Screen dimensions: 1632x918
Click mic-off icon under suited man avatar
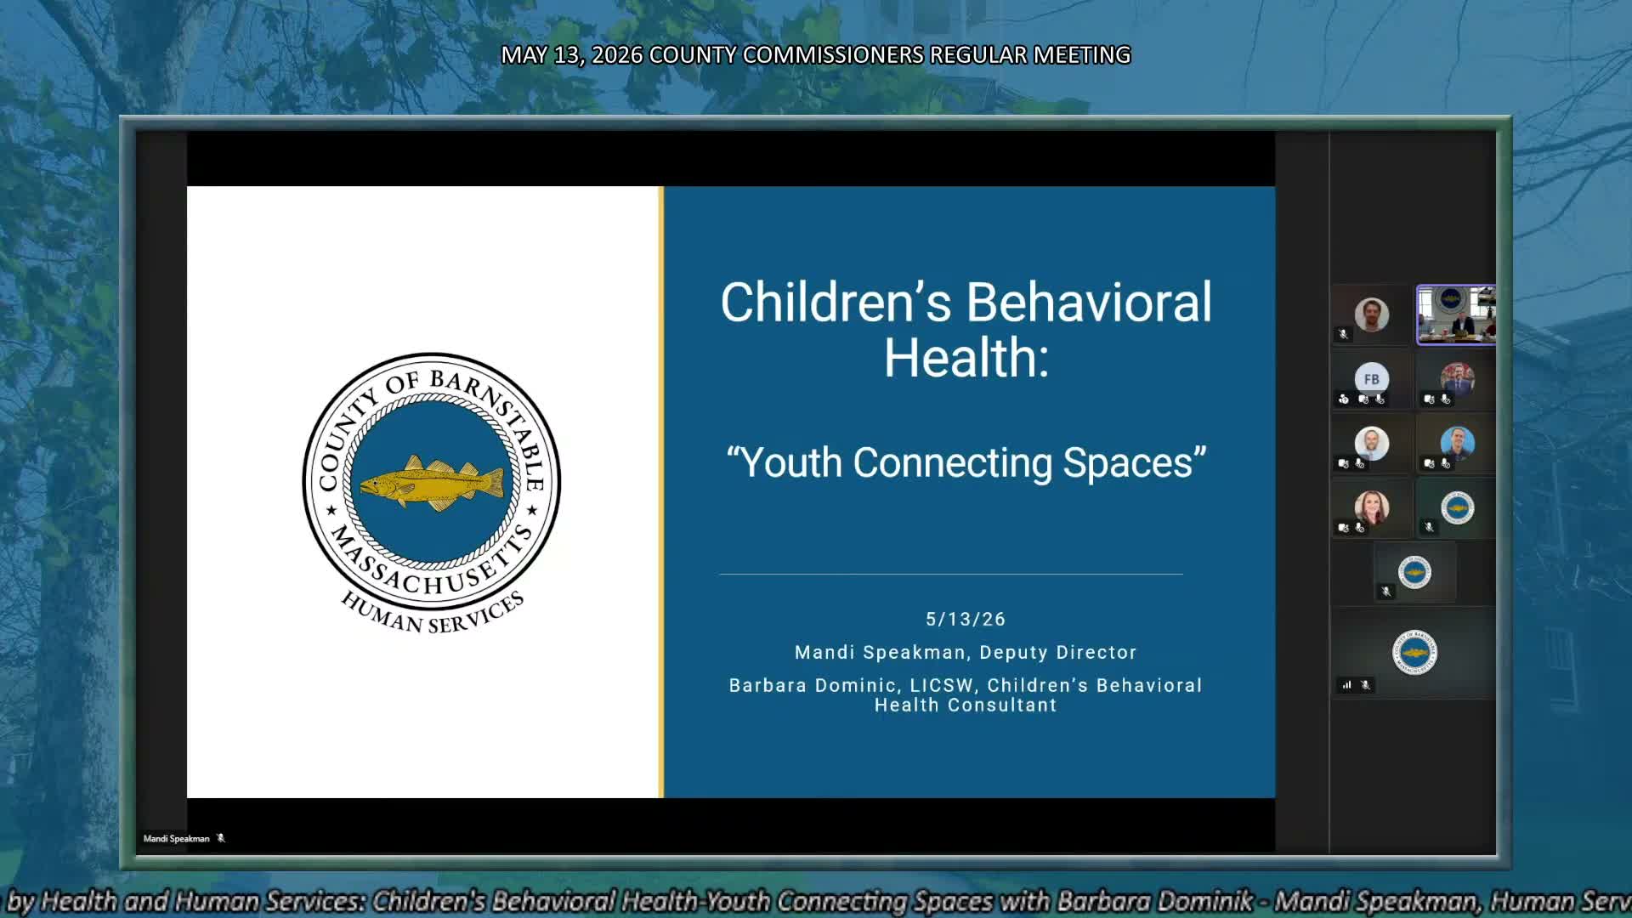pyautogui.click(x=1445, y=399)
